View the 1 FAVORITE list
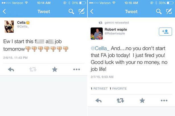The width and height of the screenshot is (175, 116). [118, 88]
